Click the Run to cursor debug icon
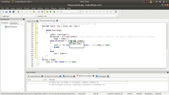This screenshot has height=95, width=169. coord(86,12)
